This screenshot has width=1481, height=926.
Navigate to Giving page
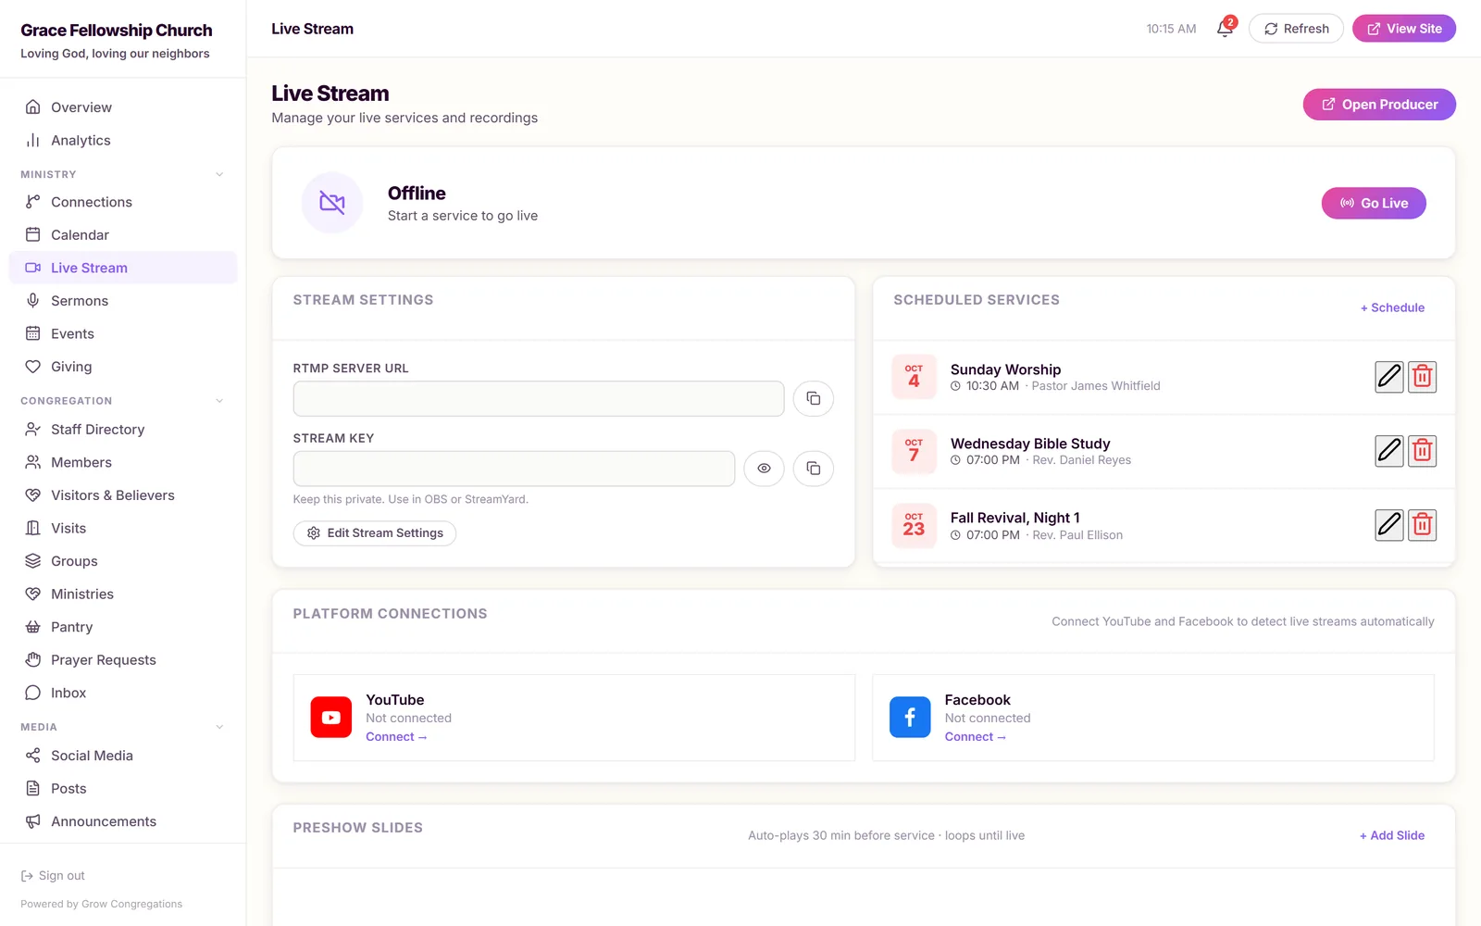coord(123,367)
